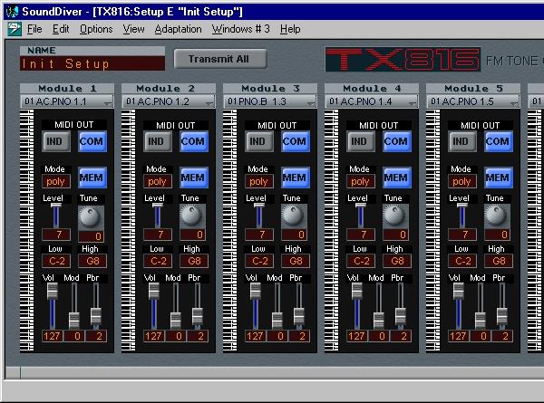
Task: Toggle COM MIDI out on Module 5
Action: point(499,141)
